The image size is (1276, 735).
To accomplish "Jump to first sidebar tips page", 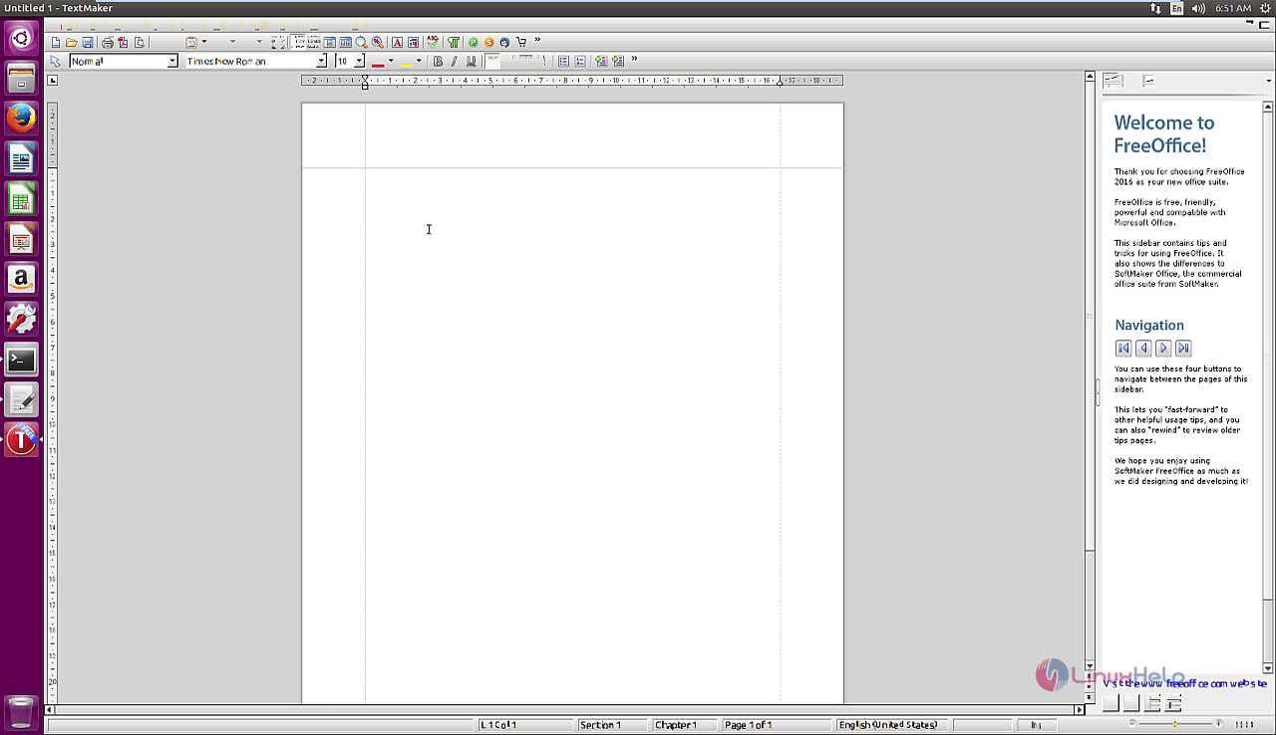I will 1123,348.
